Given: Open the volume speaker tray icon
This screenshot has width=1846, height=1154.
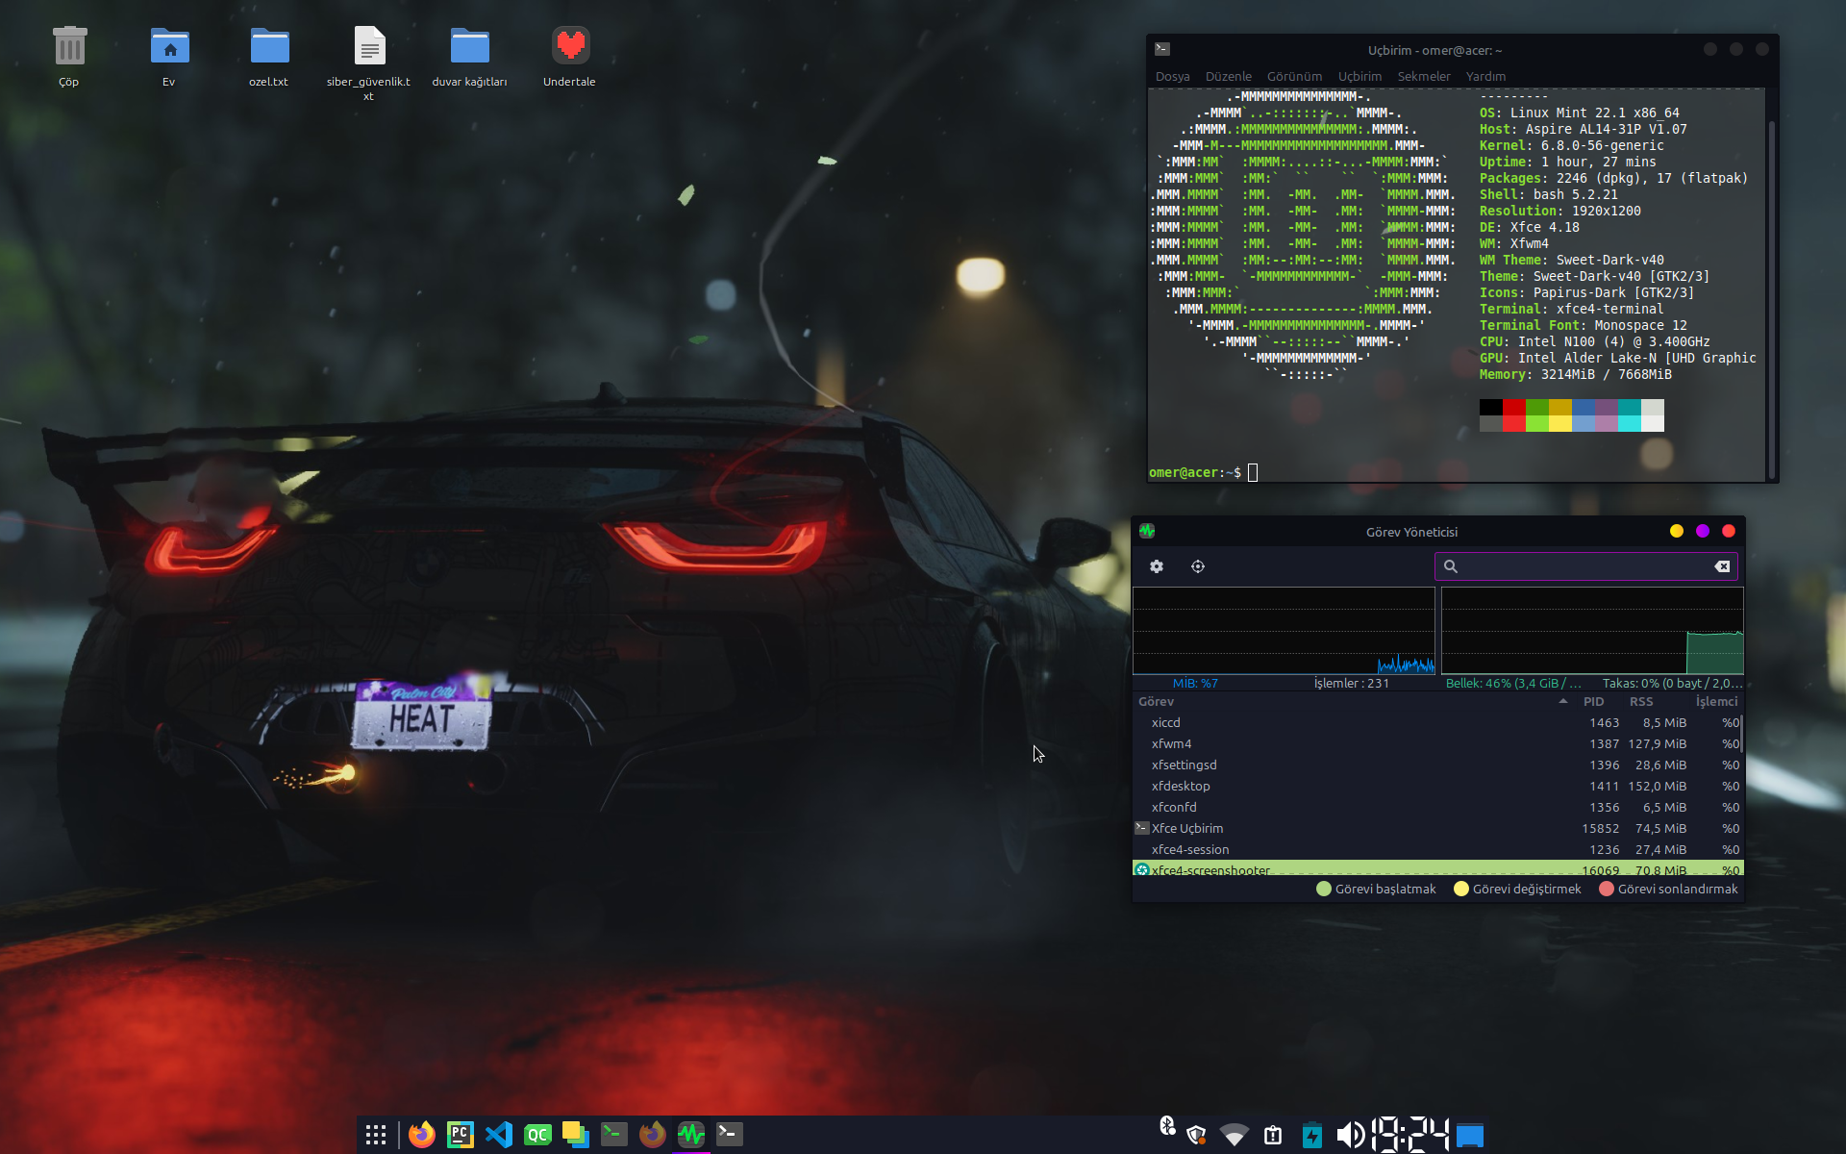Looking at the screenshot, I should point(1349,1135).
